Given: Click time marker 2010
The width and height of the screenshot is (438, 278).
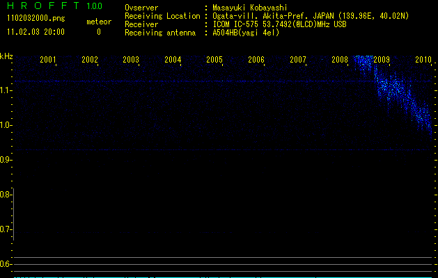Looking at the screenshot, I should 423,60.
